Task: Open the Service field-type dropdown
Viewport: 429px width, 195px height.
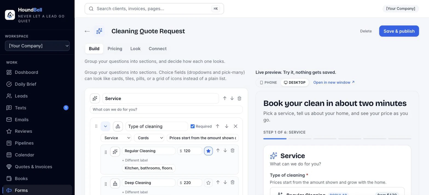Action: 116,138
